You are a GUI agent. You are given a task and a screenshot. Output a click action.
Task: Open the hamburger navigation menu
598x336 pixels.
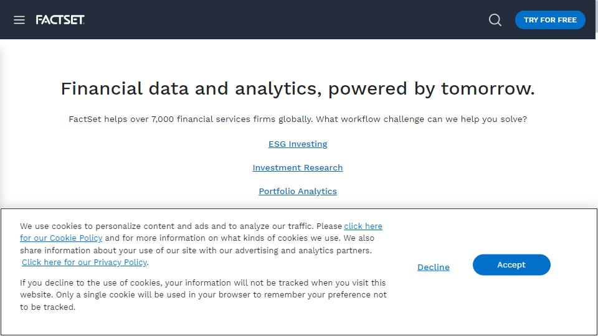click(x=19, y=20)
